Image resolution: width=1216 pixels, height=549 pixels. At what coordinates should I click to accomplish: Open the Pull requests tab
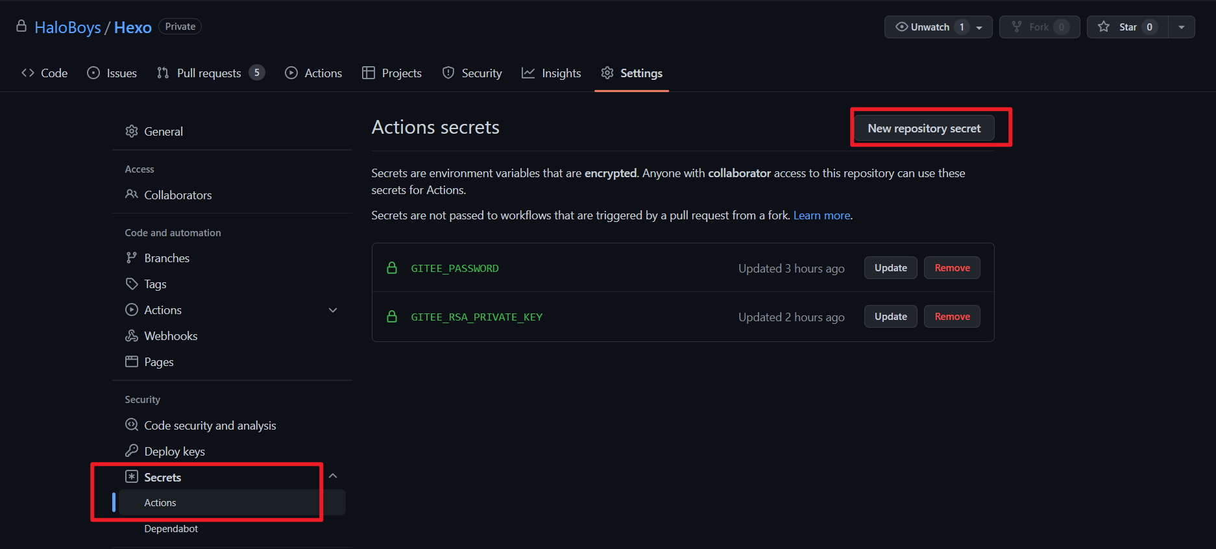tap(211, 73)
